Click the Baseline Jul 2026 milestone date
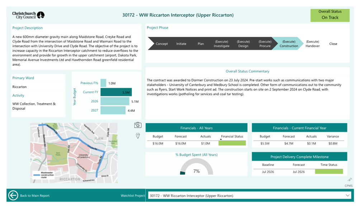Viewport: 360px width, 208px height. 268,172
